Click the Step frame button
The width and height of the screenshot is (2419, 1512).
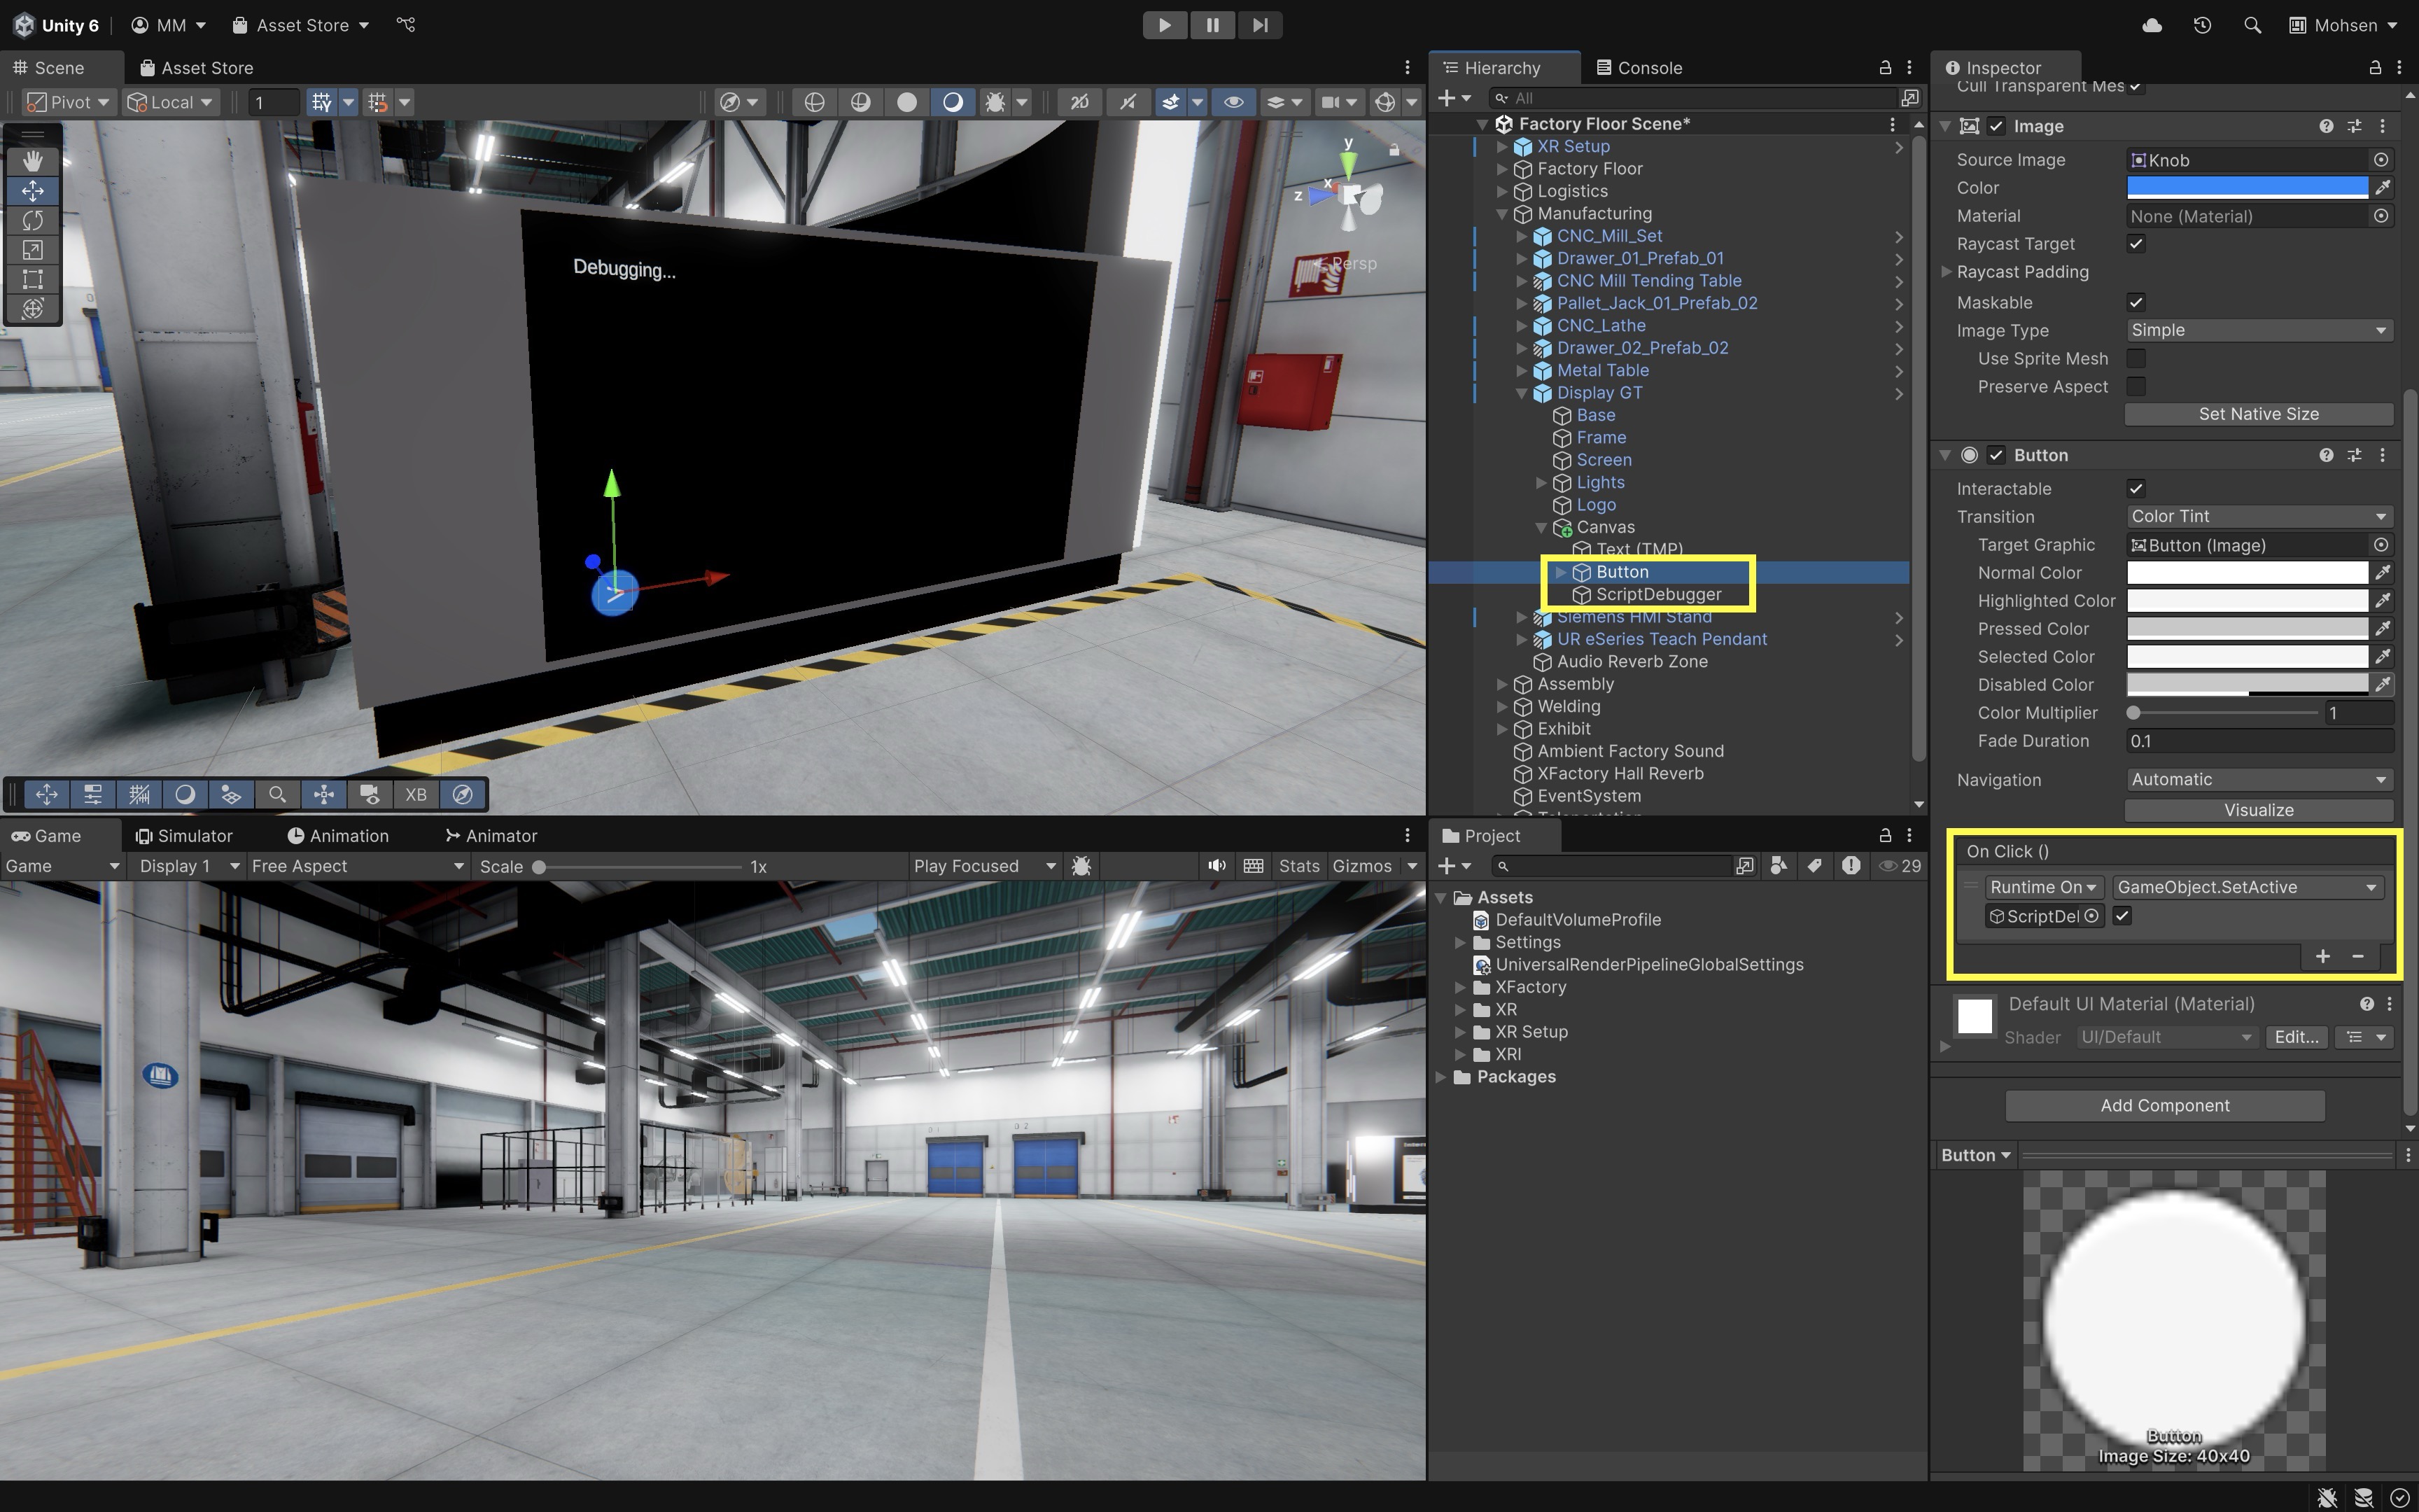(x=1259, y=25)
